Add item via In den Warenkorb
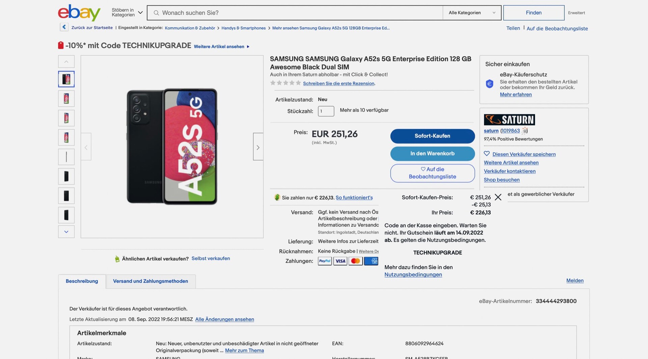648x359 pixels. pyautogui.click(x=432, y=154)
